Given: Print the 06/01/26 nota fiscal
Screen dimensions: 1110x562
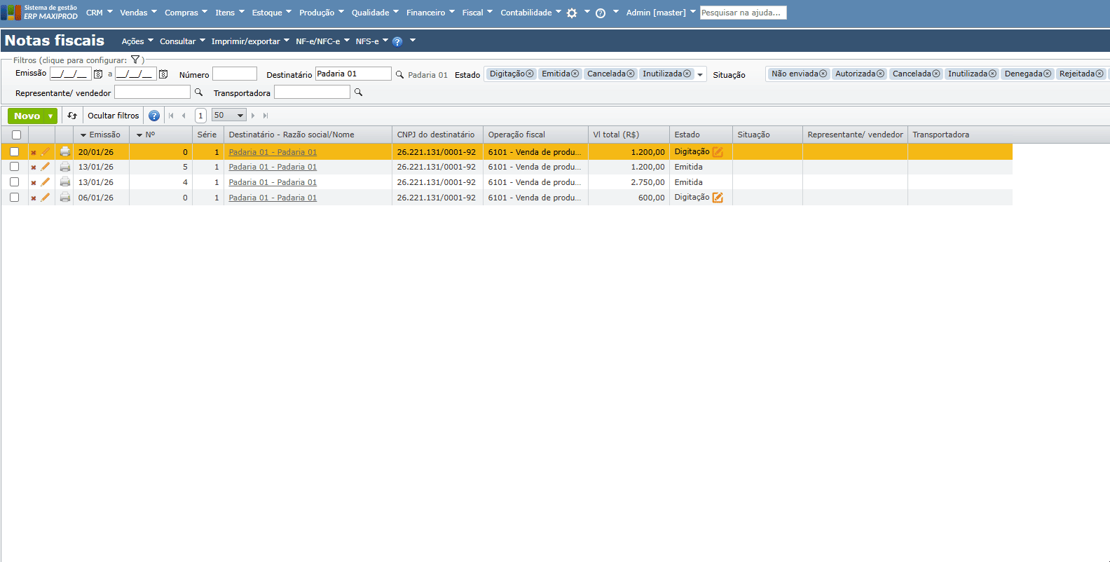Looking at the screenshot, I should pos(65,198).
